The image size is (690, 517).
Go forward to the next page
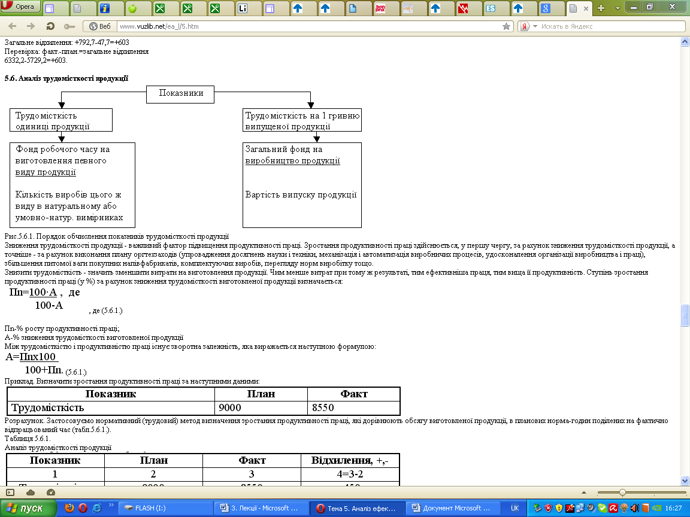click(x=31, y=26)
